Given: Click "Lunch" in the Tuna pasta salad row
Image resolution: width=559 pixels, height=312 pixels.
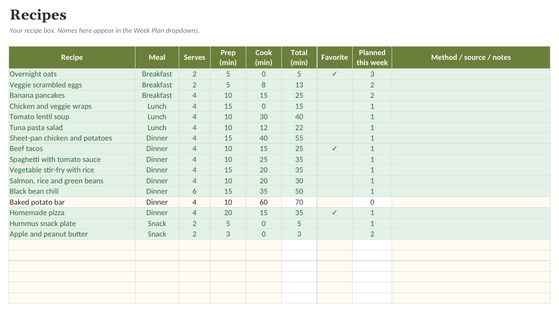Looking at the screenshot, I should click(157, 127).
